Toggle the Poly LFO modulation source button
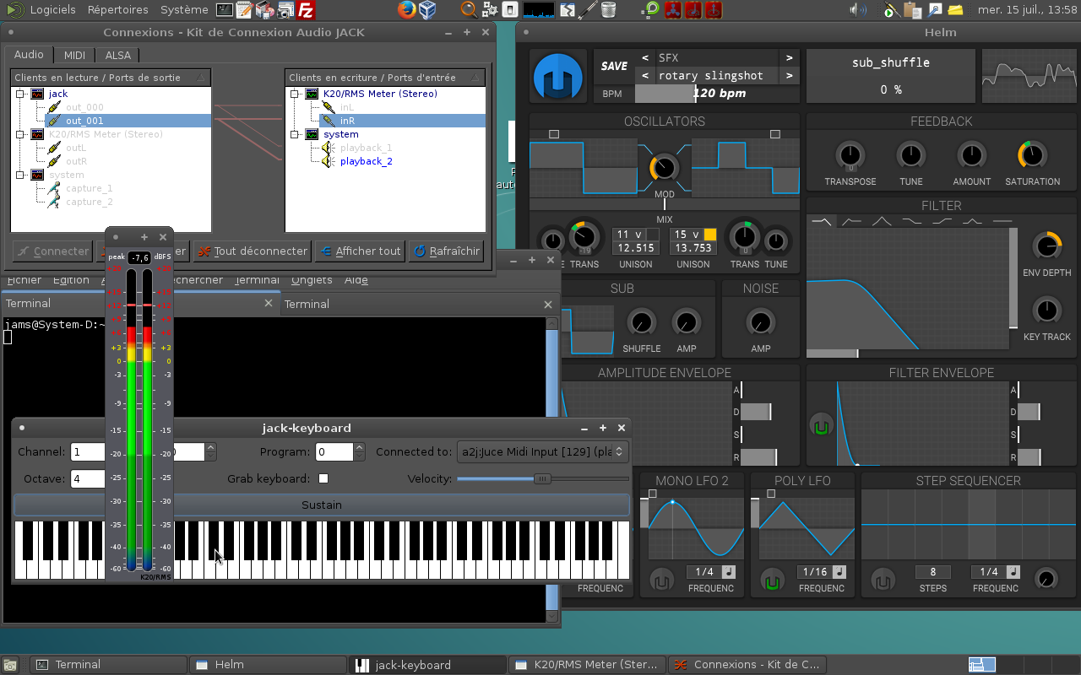Viewport: 1081px width, 675px height. click(771, 581)
